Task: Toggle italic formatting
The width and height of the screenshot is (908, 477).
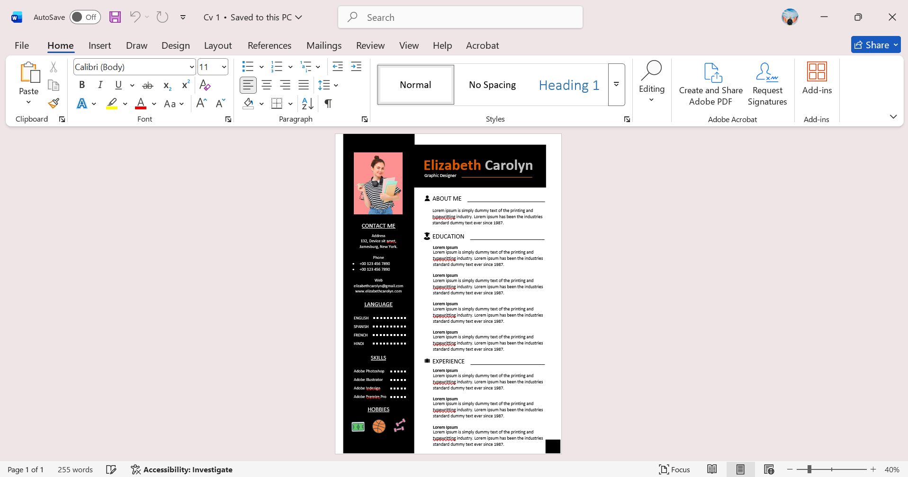Action: (x=100, y=85)
